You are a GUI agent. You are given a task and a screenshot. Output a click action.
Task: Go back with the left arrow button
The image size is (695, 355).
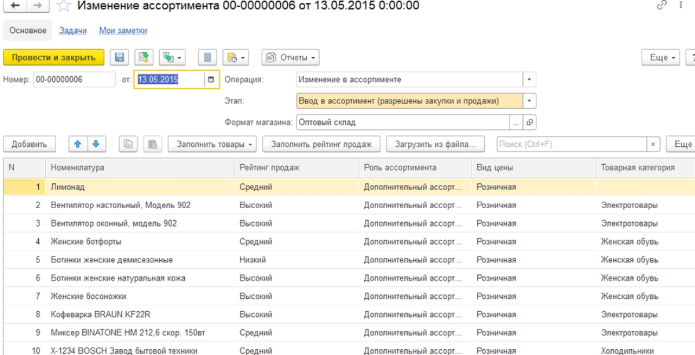[15, 6]
